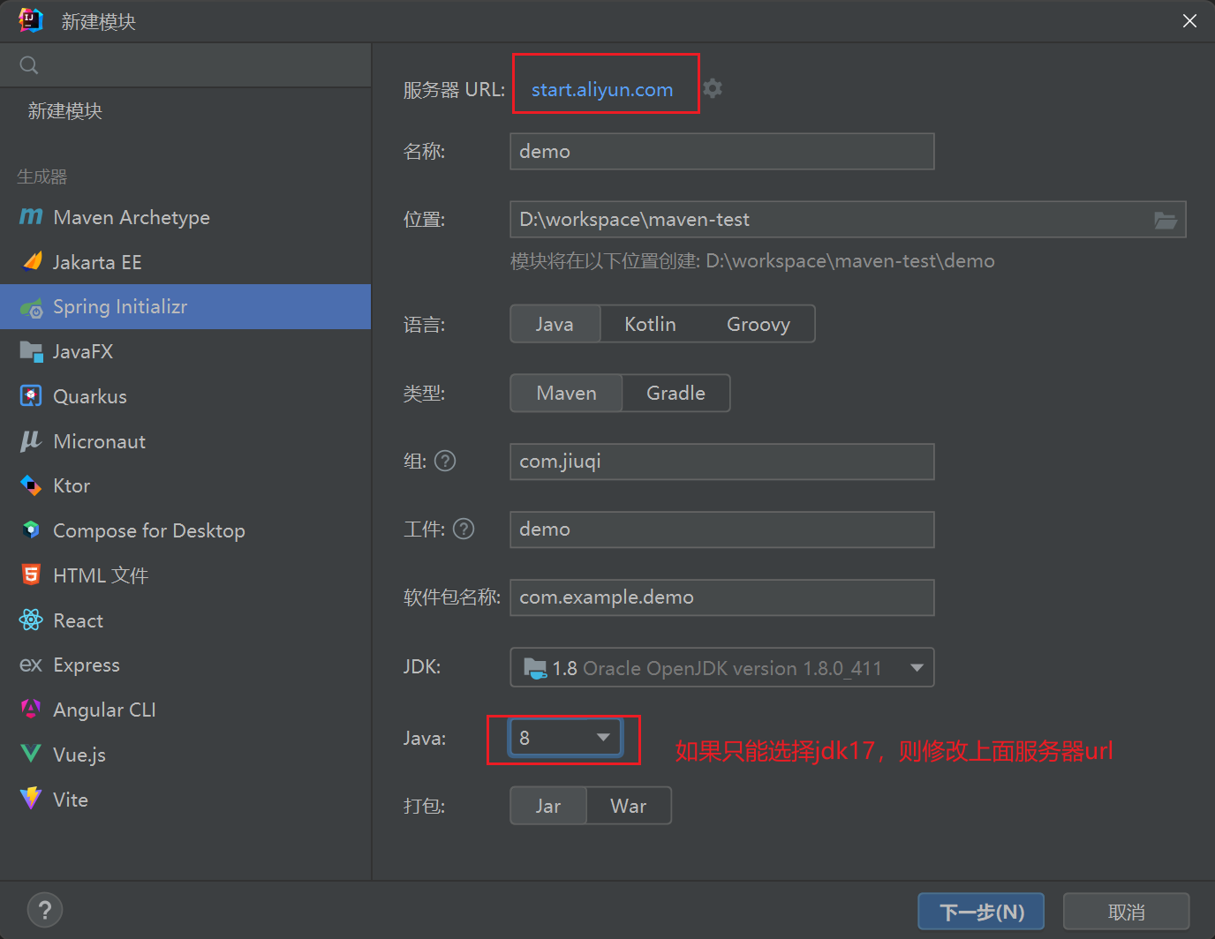
Task: Click the search magnifier icon
Action: click(x=29, y=65)
